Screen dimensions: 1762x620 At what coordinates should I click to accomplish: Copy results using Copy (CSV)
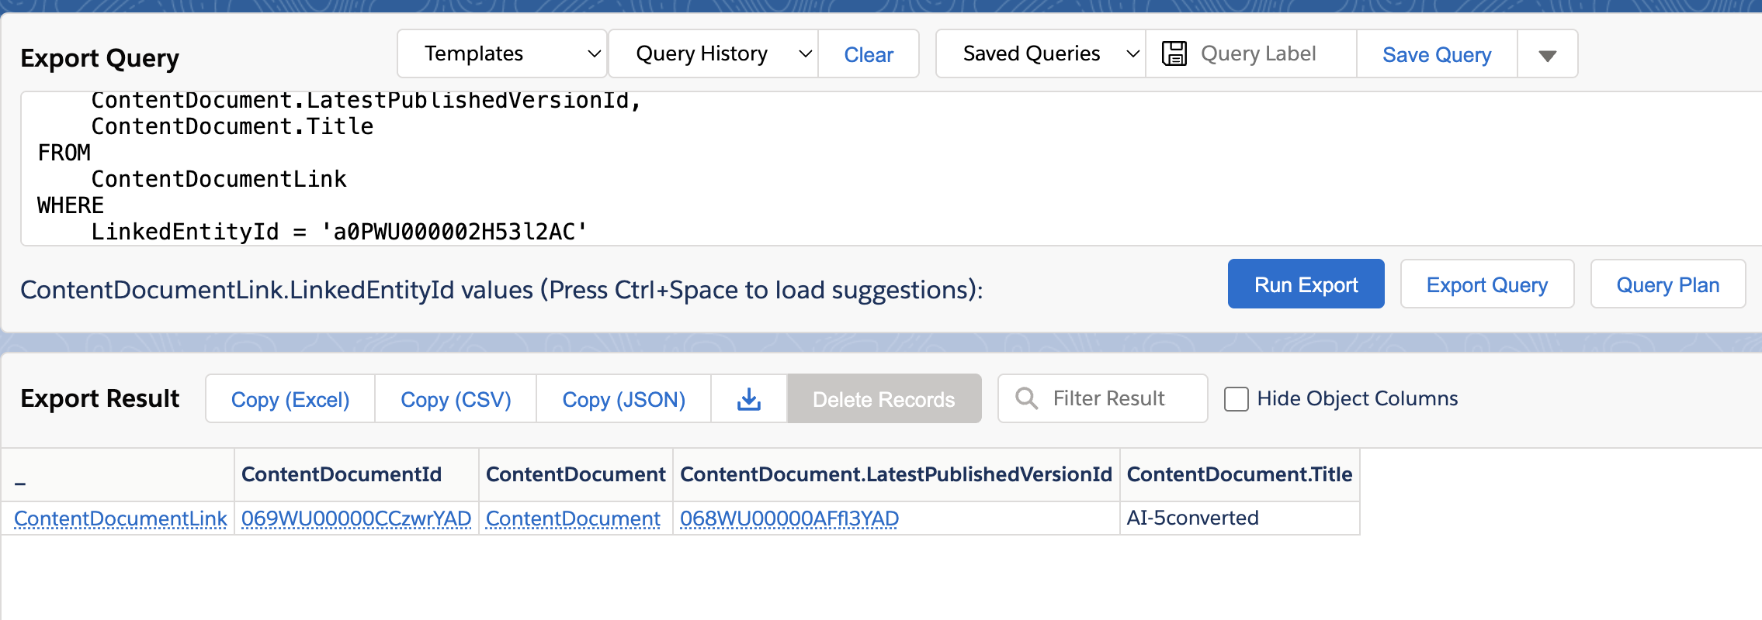(x=456, y=399)
